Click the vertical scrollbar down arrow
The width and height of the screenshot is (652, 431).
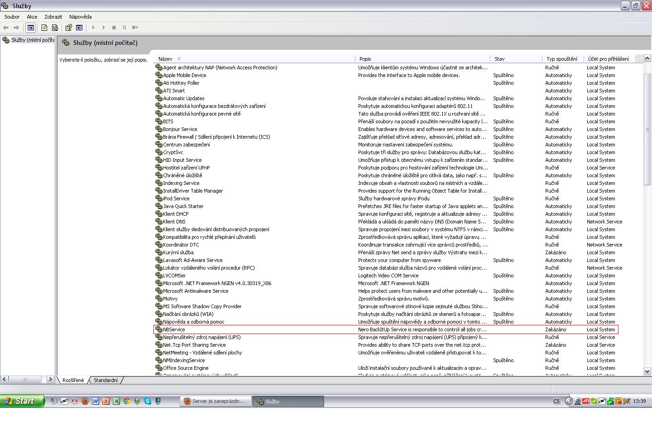tap(647, 371)
